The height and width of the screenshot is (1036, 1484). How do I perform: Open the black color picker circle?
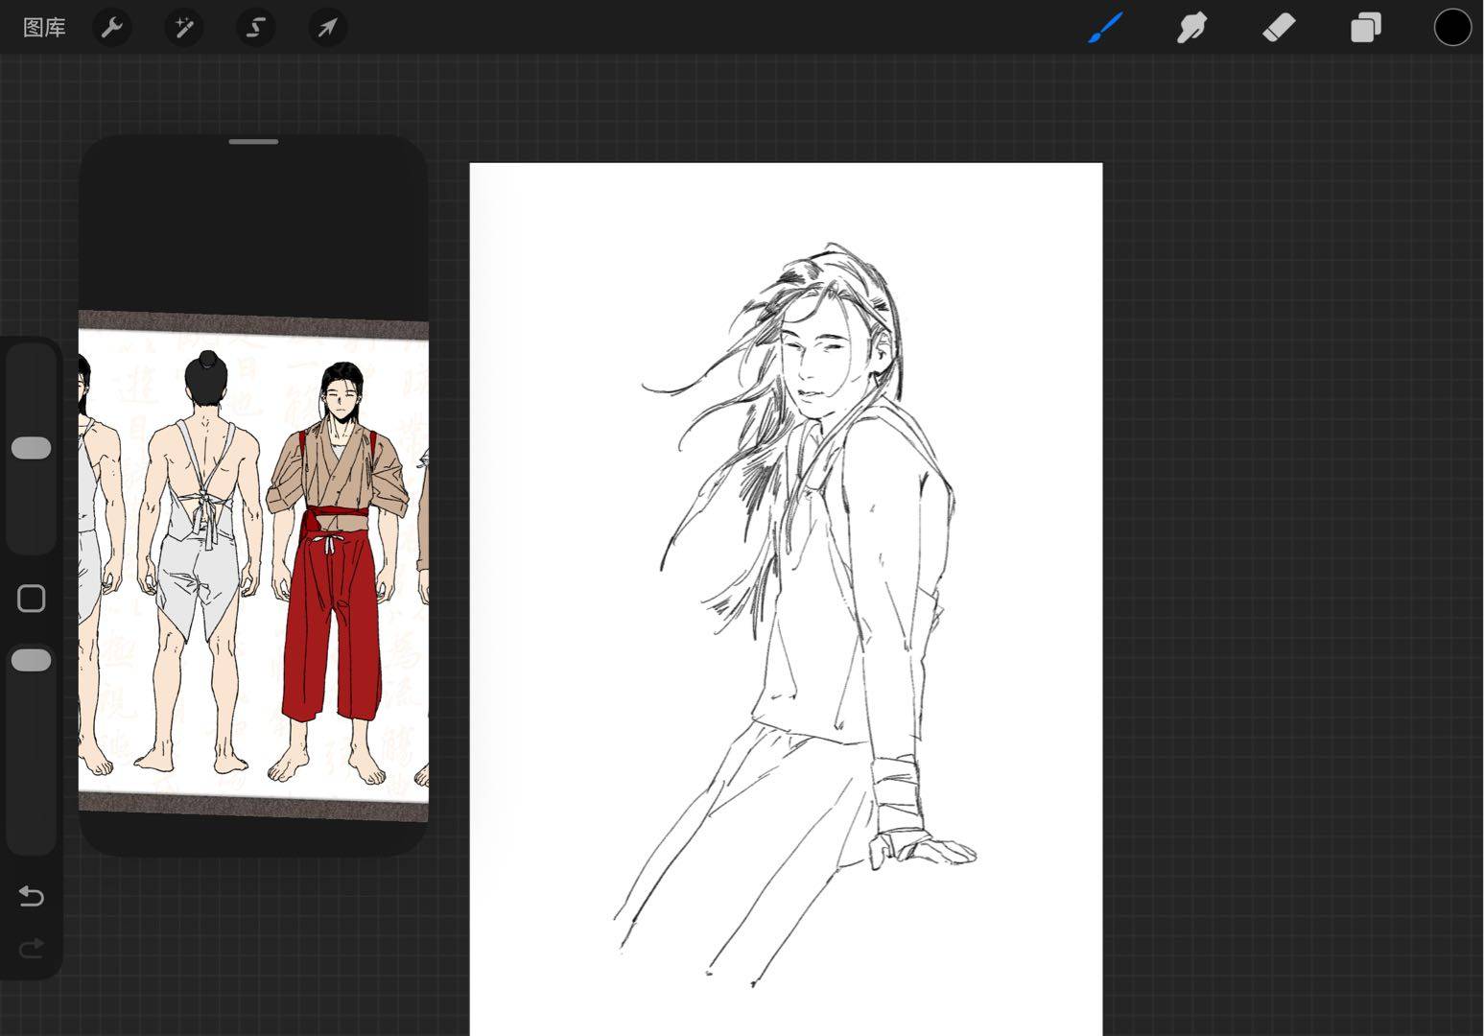[x=1451, y=28]
